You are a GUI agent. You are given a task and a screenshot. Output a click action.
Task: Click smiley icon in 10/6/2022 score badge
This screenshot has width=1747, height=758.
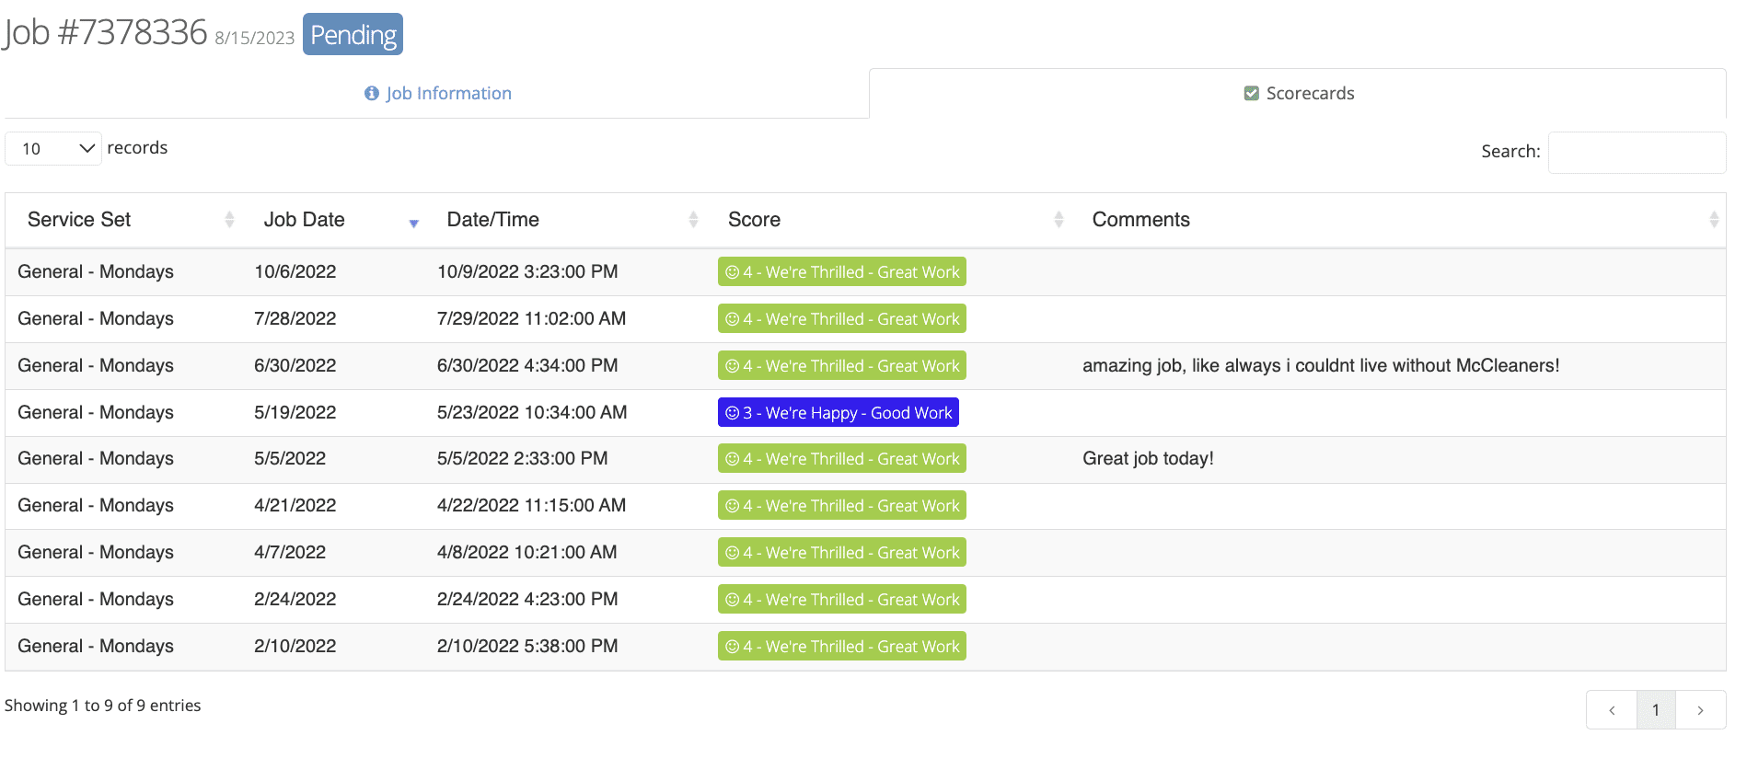(733, 272)
